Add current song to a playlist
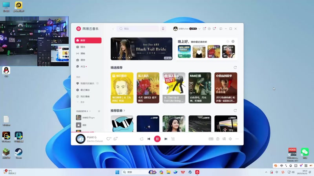This screenshot has height=176, width=314. pos(218,139)
